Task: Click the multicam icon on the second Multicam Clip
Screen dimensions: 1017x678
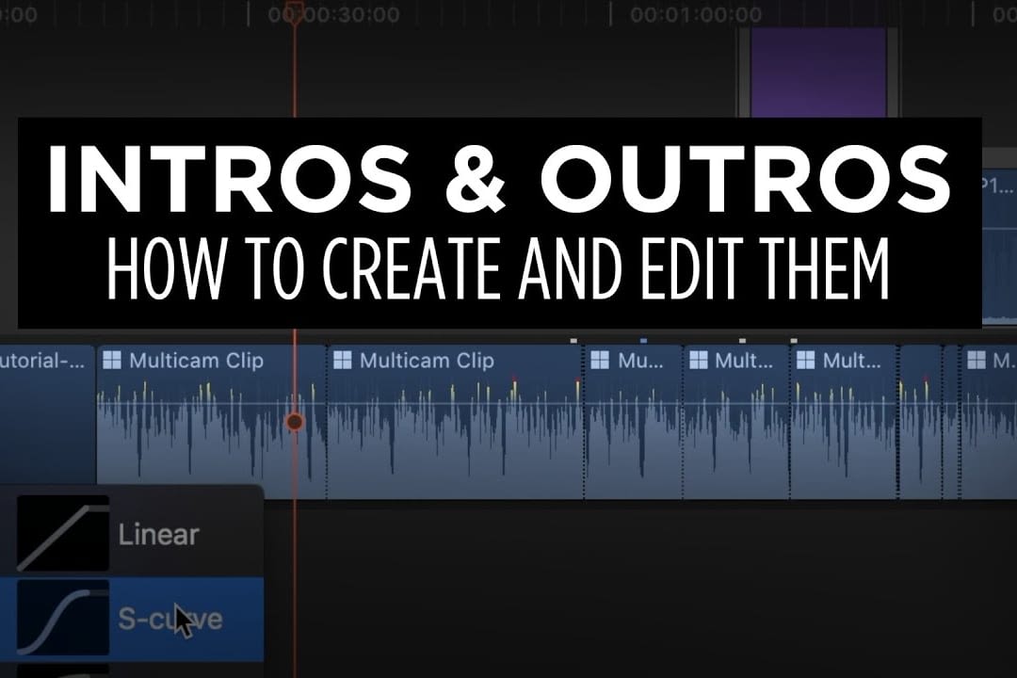Action: pyautogui.click(x=343, y=361)
